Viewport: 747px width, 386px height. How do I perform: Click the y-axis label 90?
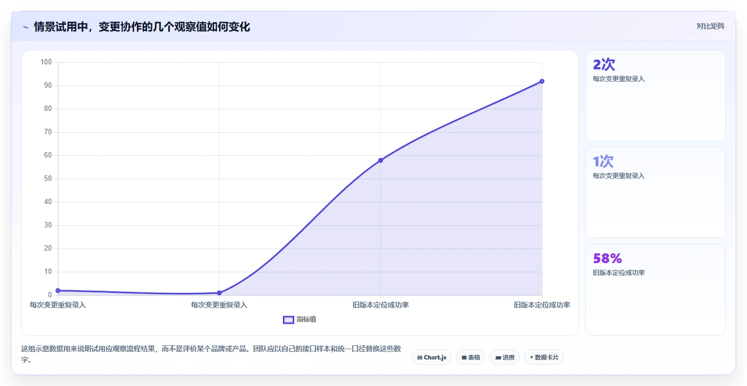pyautogui.click(x=48, y=86)
